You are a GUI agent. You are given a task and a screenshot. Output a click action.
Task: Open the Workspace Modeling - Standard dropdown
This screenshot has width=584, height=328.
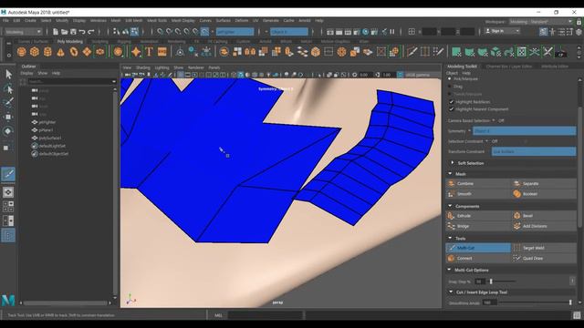(x=540, y=22)
